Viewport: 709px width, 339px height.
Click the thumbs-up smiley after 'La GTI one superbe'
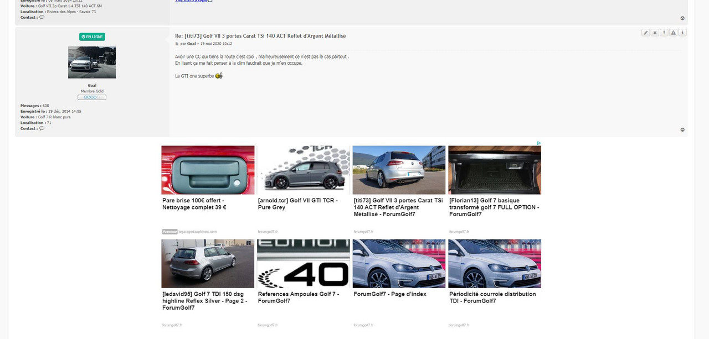coord(219,76)
